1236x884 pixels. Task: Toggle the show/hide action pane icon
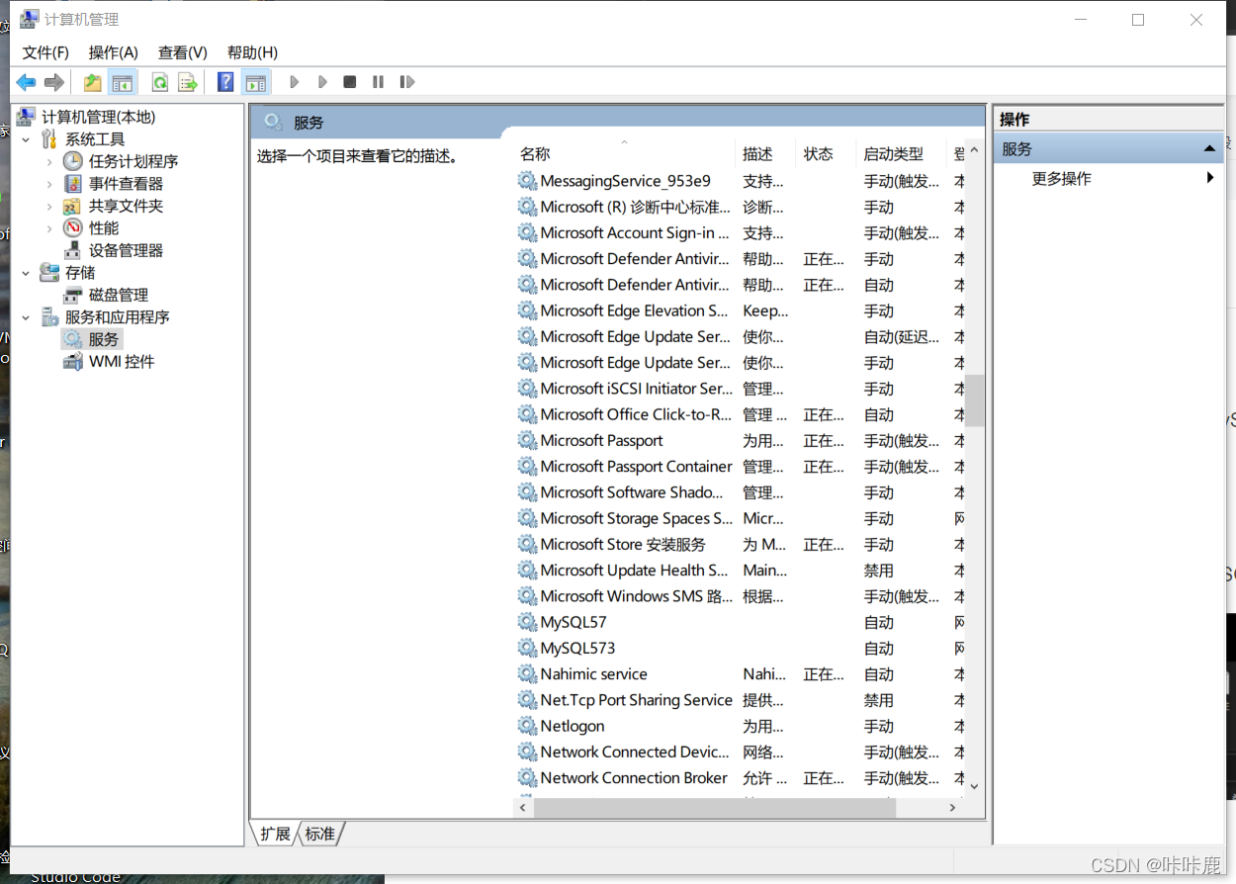click(x=255, y=82)
